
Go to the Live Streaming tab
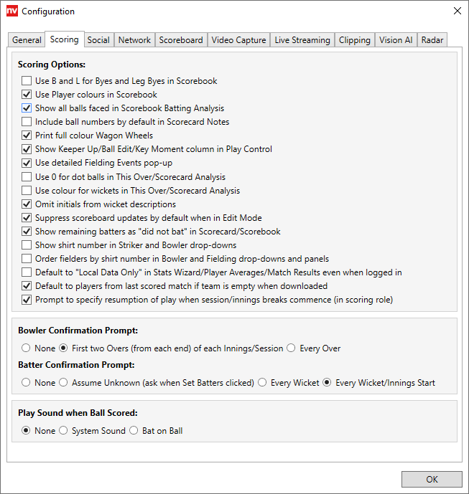pyautogui.click(x=302, y=40)
